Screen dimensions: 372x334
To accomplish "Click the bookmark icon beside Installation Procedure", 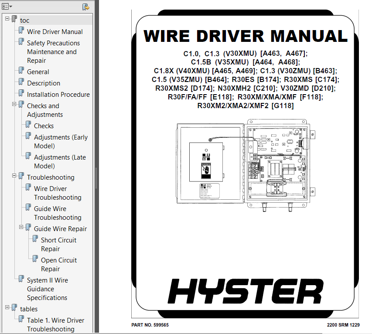I will (x=21, y=93).
